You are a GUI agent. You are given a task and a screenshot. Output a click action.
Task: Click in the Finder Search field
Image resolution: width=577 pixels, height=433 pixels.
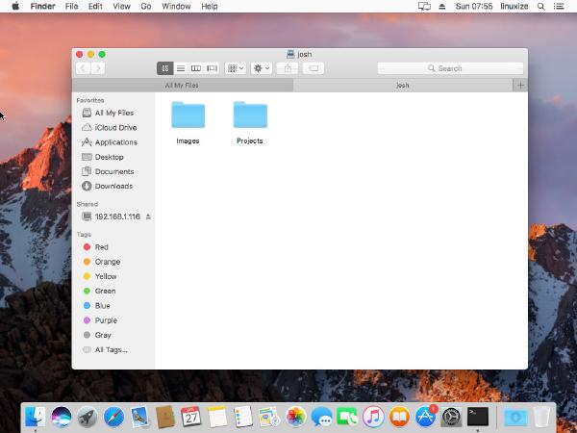450,68
